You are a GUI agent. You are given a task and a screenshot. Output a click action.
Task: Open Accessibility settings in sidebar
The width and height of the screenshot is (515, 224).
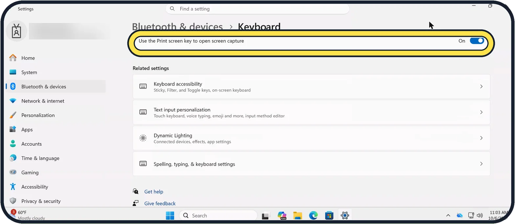coord(56,187)
